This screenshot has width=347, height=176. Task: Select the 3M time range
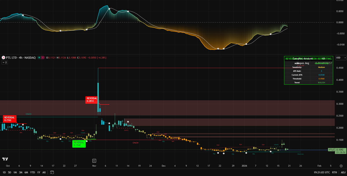[21, 172]
